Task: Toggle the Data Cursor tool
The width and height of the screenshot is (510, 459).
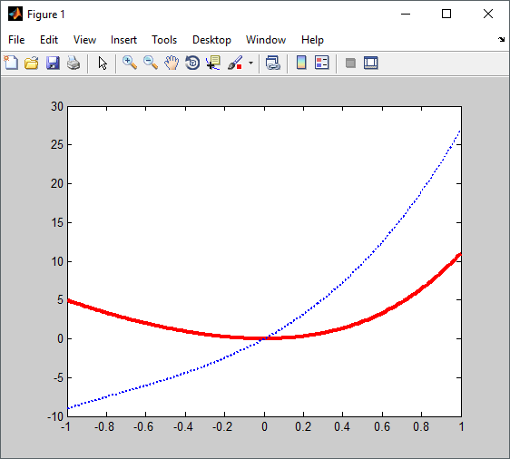Action: point(213,63)
